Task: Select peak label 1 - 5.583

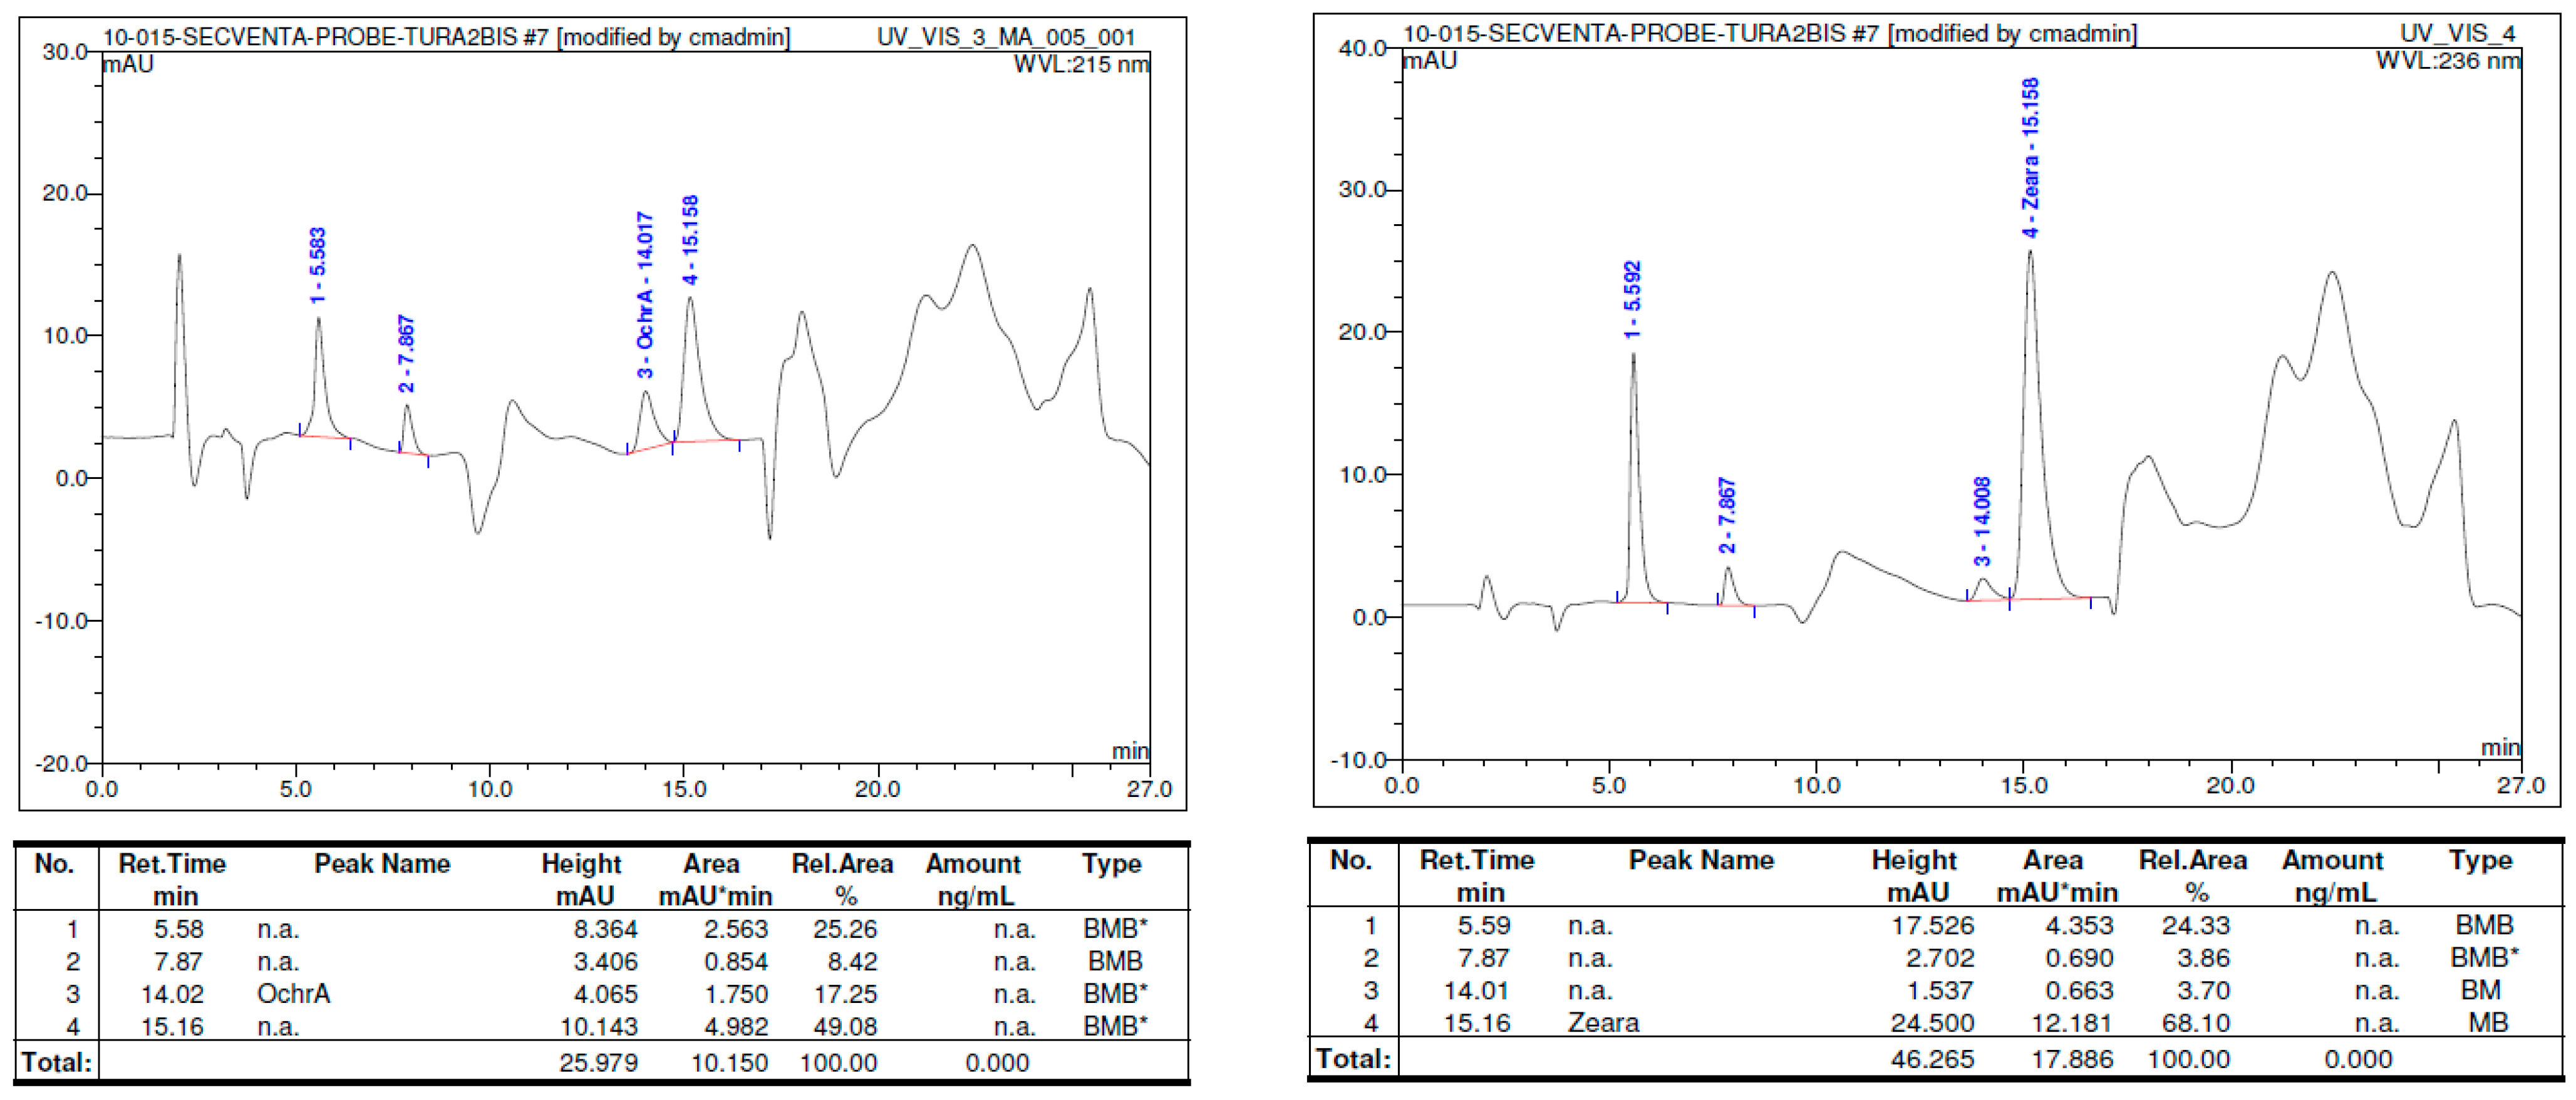Action: pyautogui.click(x=317, y=265)
